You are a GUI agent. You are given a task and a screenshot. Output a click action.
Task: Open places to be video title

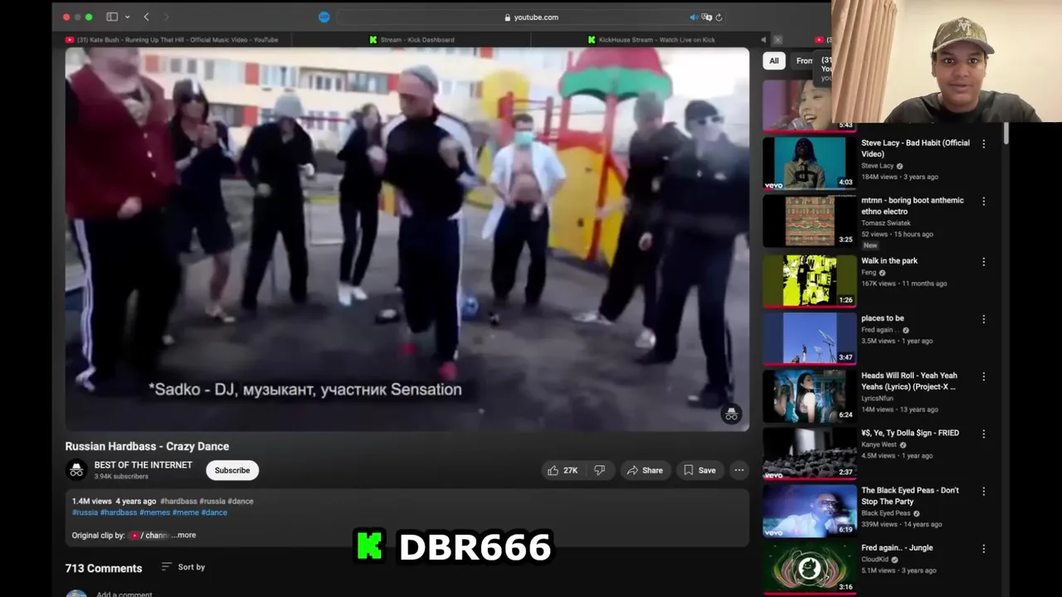click(883, 318)
